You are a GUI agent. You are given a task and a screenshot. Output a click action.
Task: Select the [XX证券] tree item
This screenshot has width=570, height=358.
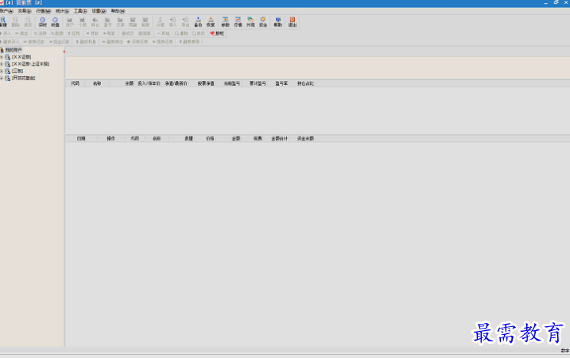coord(21,57)
